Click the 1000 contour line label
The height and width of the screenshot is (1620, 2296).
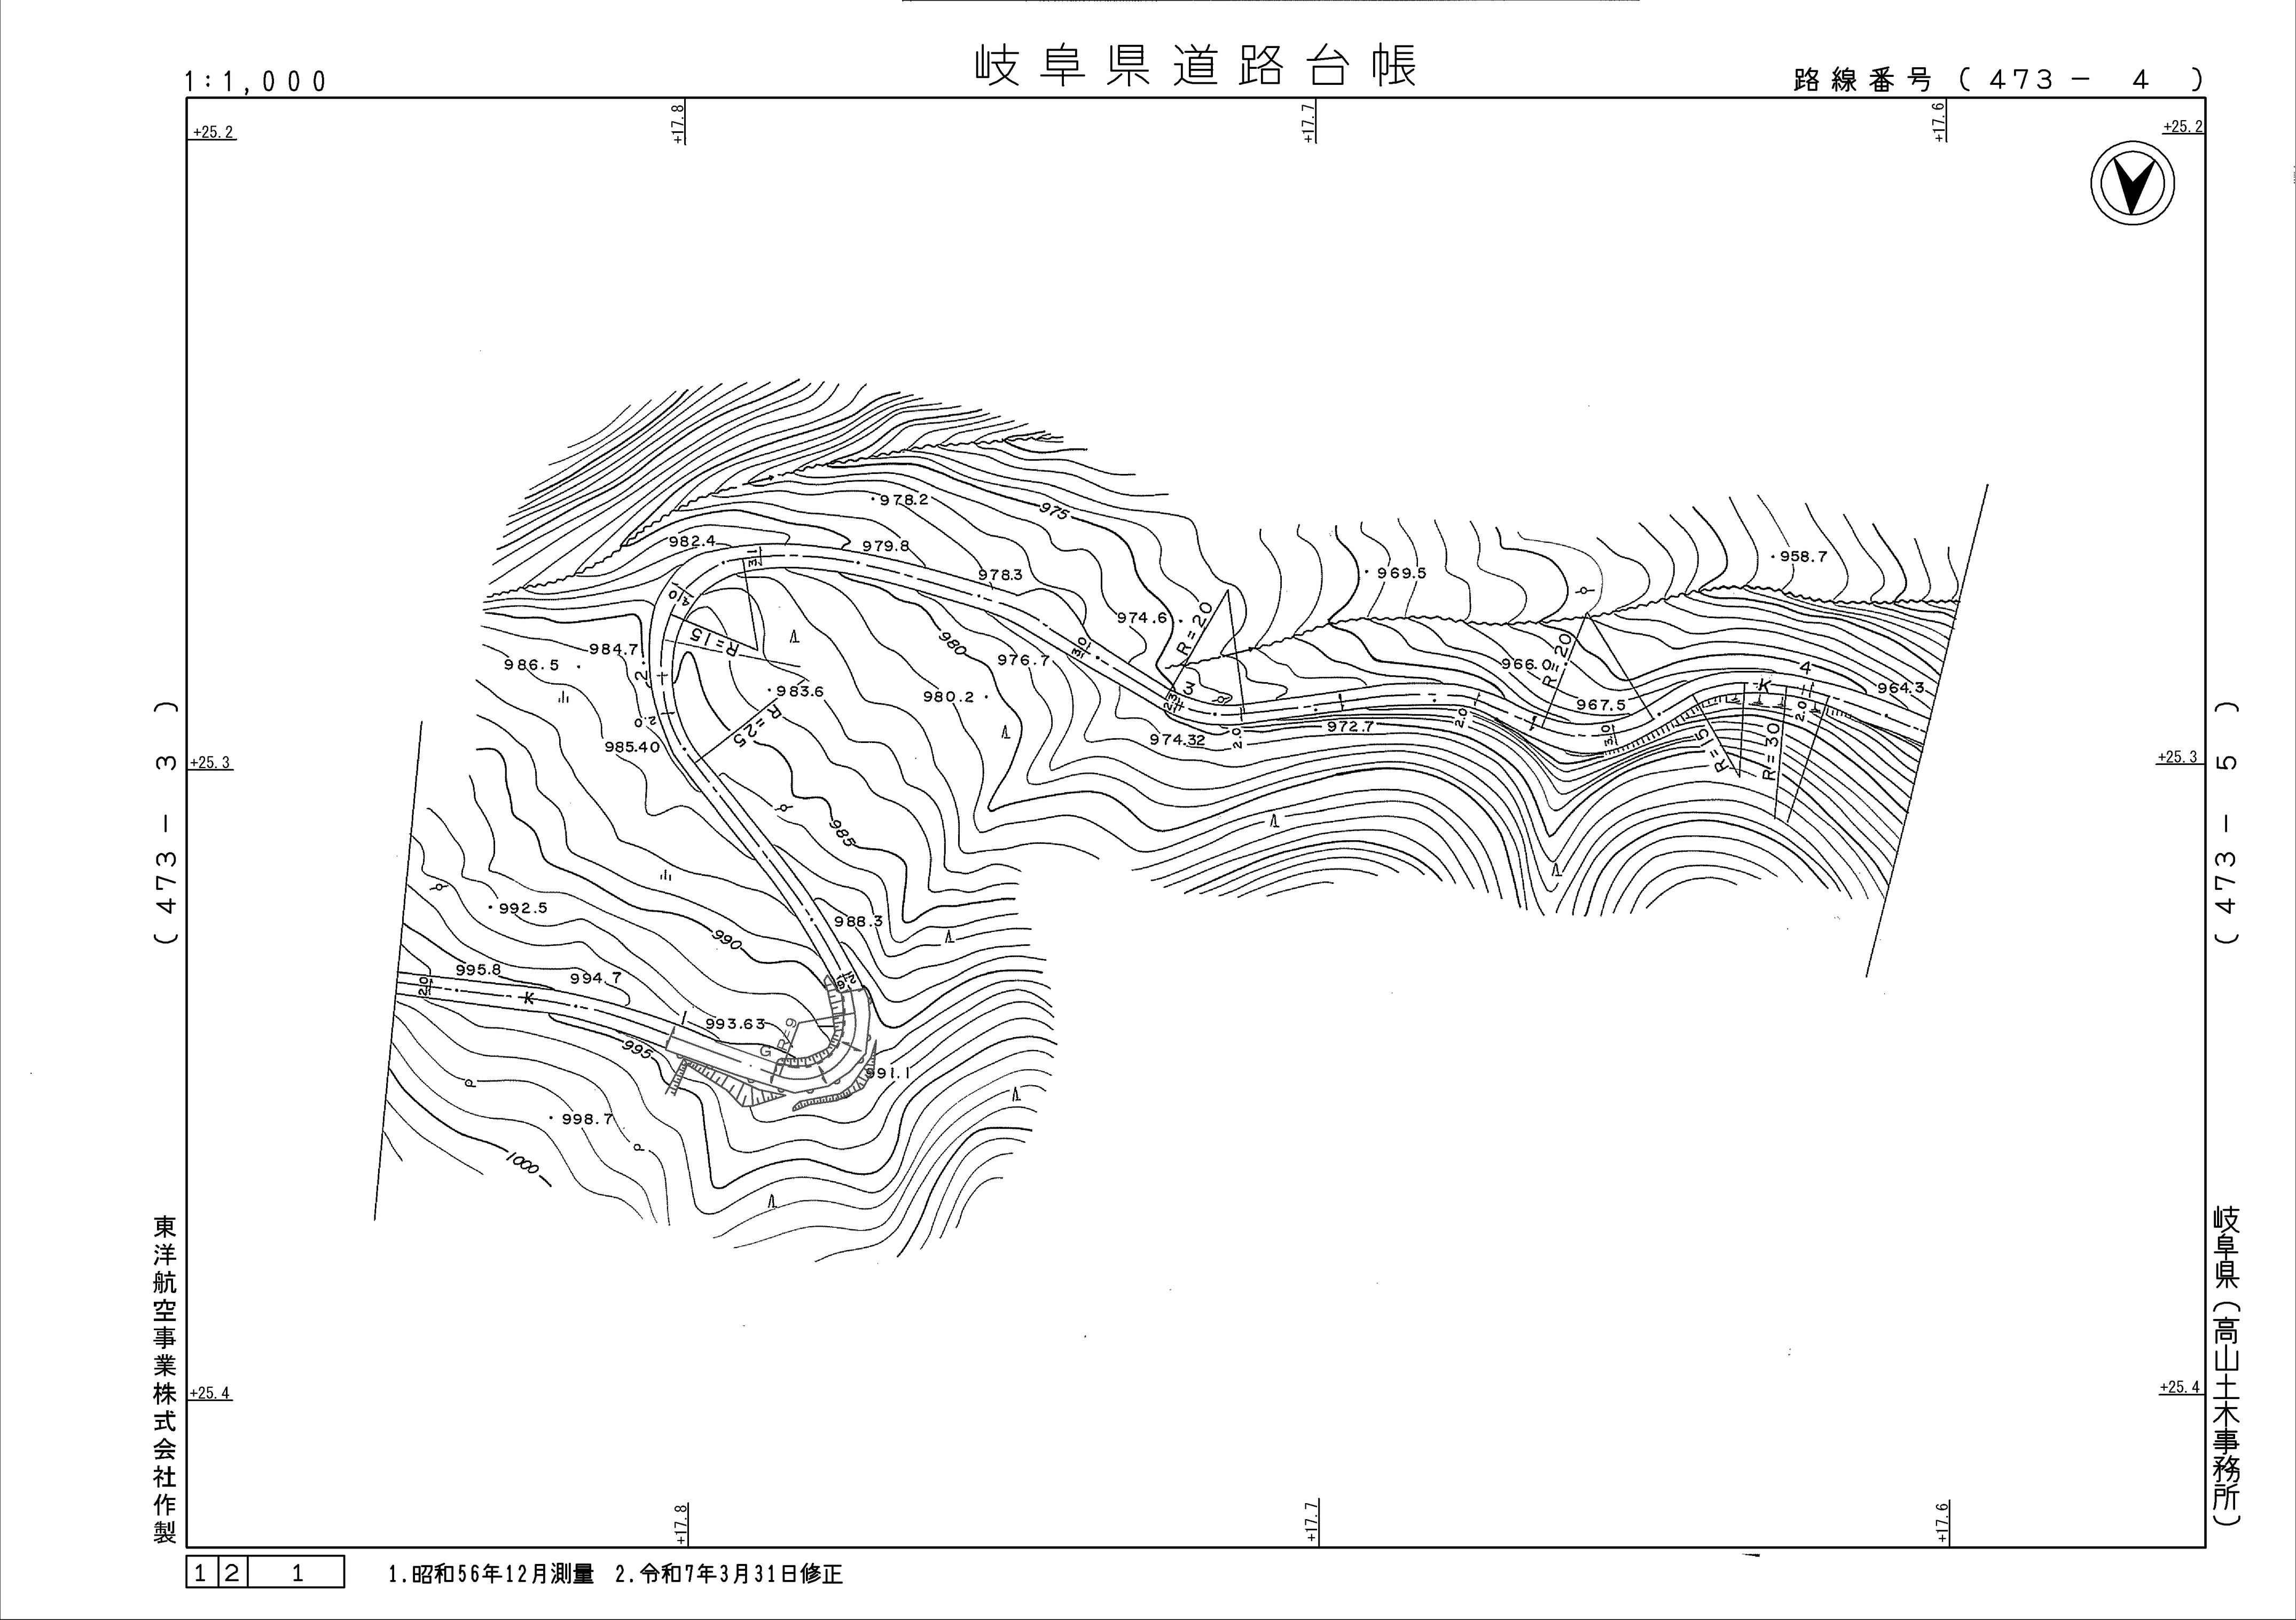point(523,1164)
